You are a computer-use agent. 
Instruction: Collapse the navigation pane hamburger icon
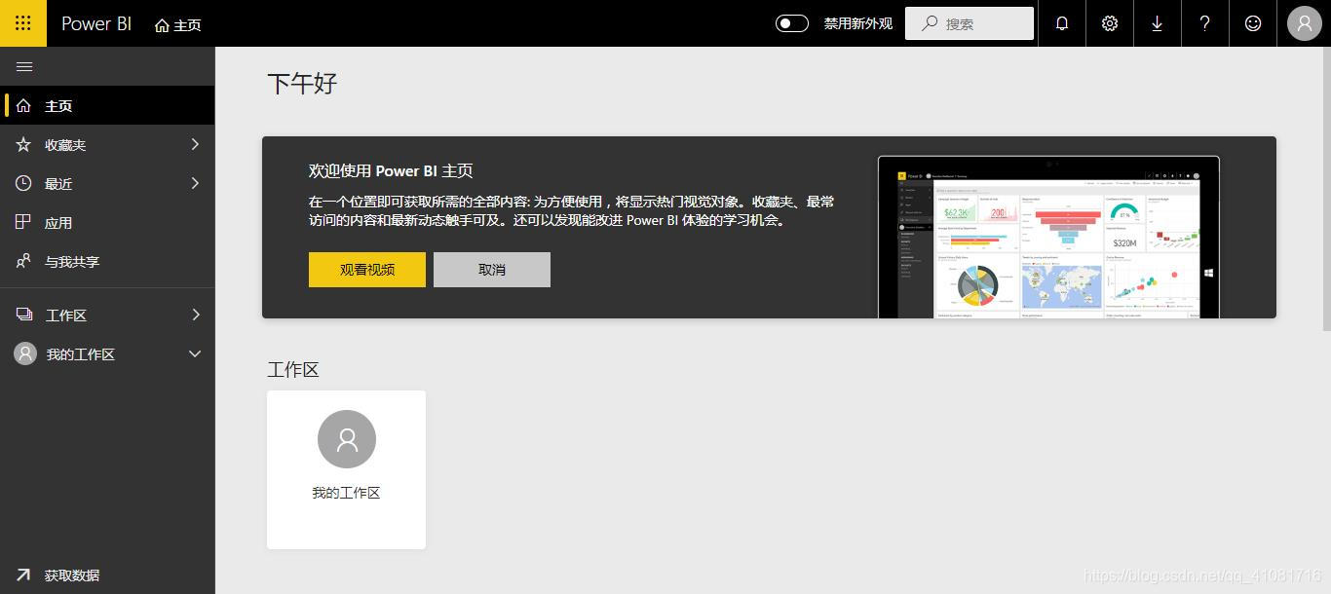click(x=24, y=66)
